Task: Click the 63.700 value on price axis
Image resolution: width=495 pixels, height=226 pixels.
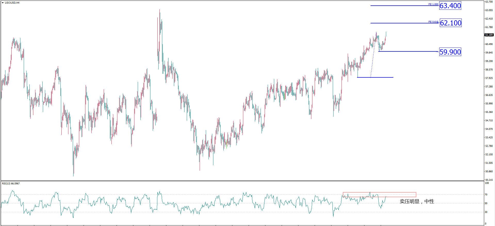Action: click(489, 2)
